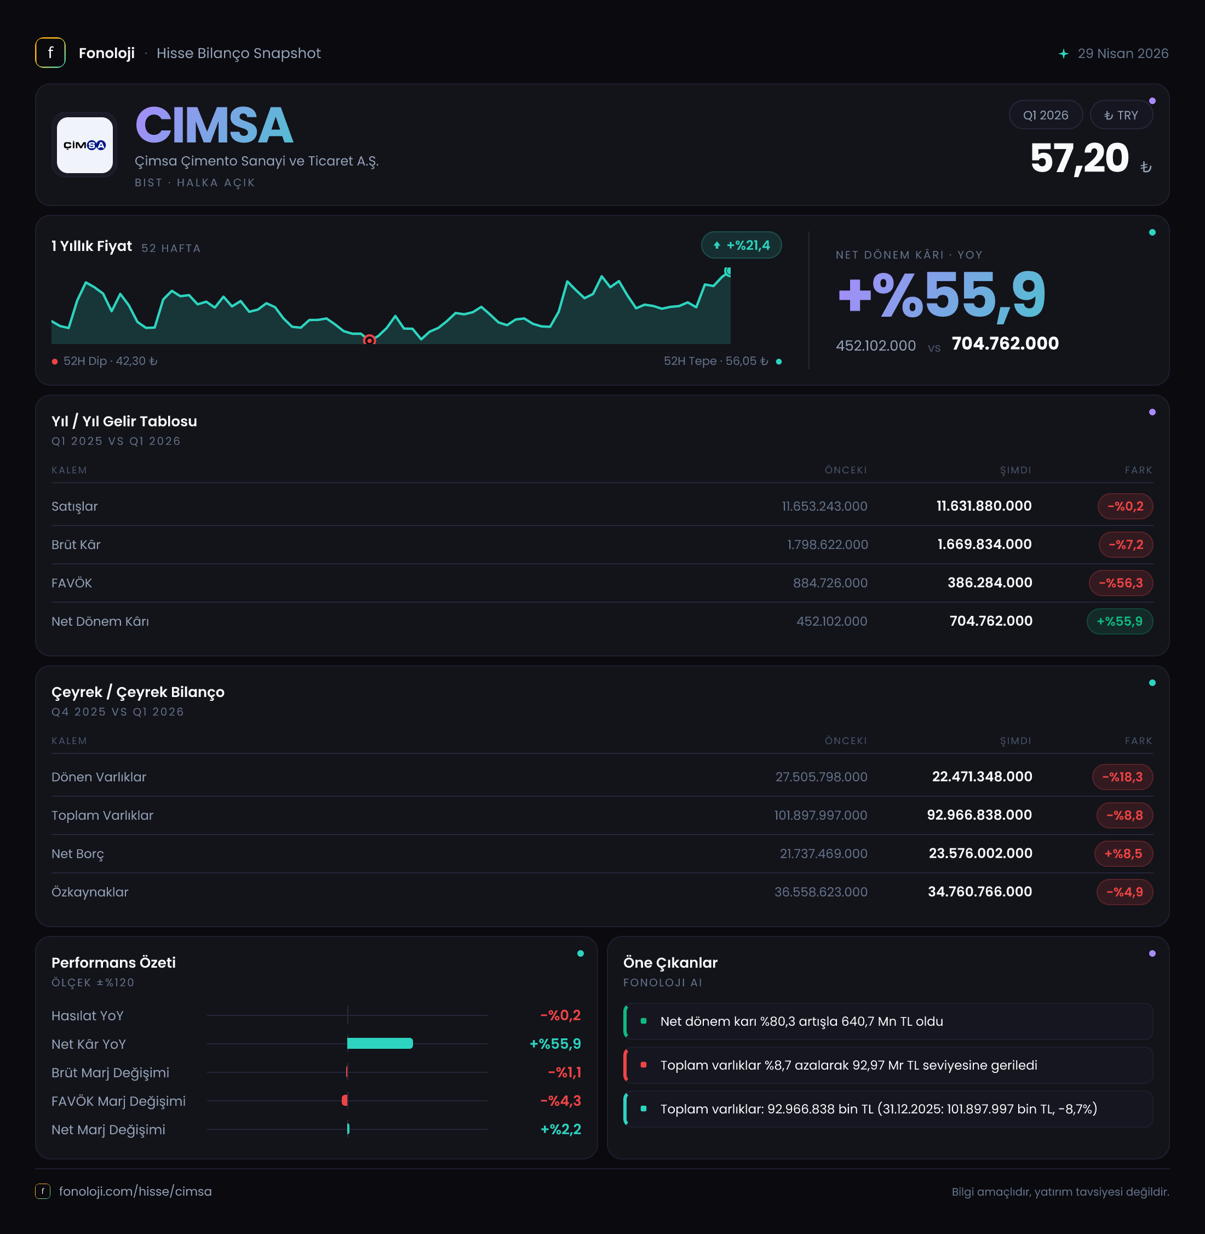Click the 57,20 share price value
1205x1234 pixels.
1079,158
